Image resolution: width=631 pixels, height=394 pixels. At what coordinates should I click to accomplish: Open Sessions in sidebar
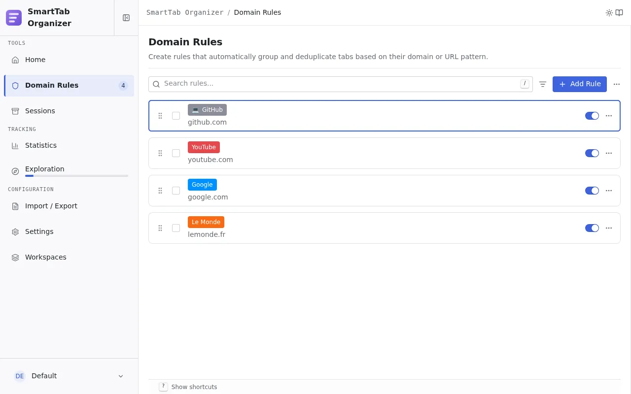point(69,111)
